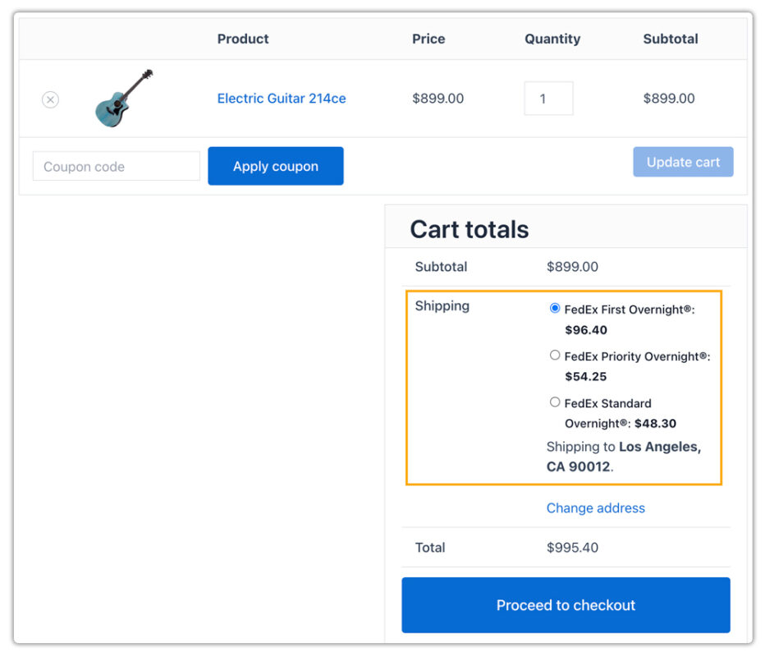Focus the Coupon code text field
The image size is (765, 657).
[116, 166]
